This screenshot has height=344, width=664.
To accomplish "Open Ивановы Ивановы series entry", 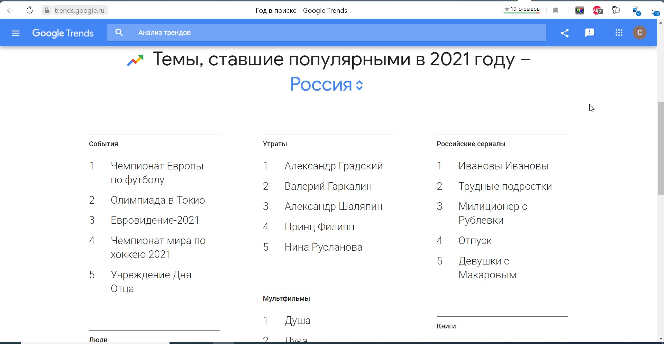I will 503,166.
